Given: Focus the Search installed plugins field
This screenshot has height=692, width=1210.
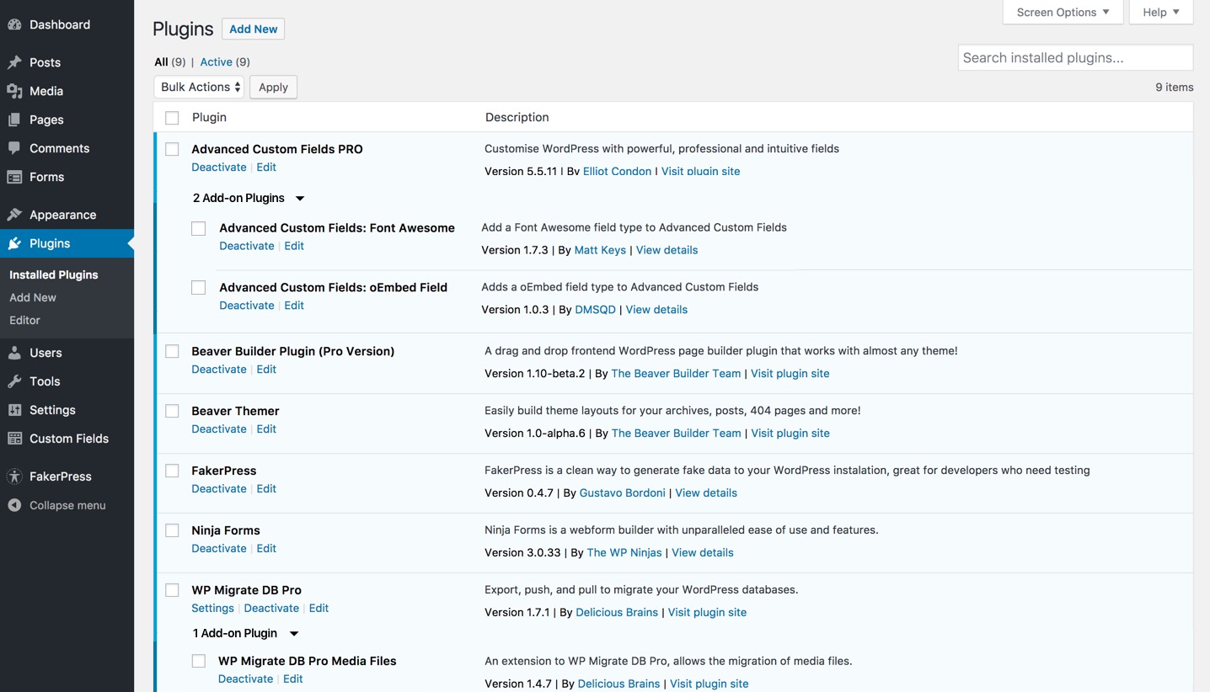Looking at the screenshot, I should coord(1075,57).
